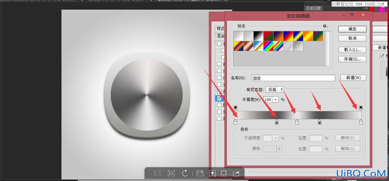
Task: Click the metal knob icon on the canvas
Action: click(x=147, y=95)
